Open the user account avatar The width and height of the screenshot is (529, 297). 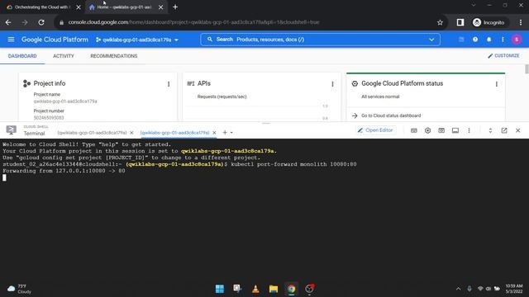[517, 40]
